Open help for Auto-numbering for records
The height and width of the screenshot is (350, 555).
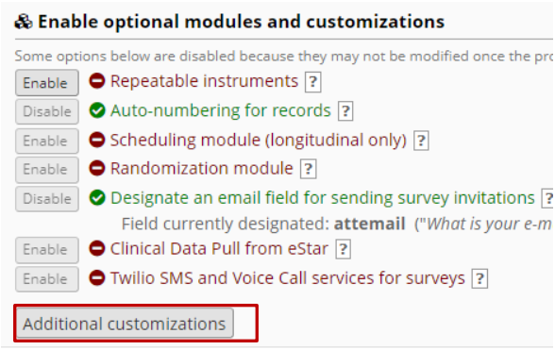[x=345, y=111]
